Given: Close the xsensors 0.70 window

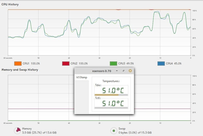Looking at the screenshot, I should (x=130, y=71).
